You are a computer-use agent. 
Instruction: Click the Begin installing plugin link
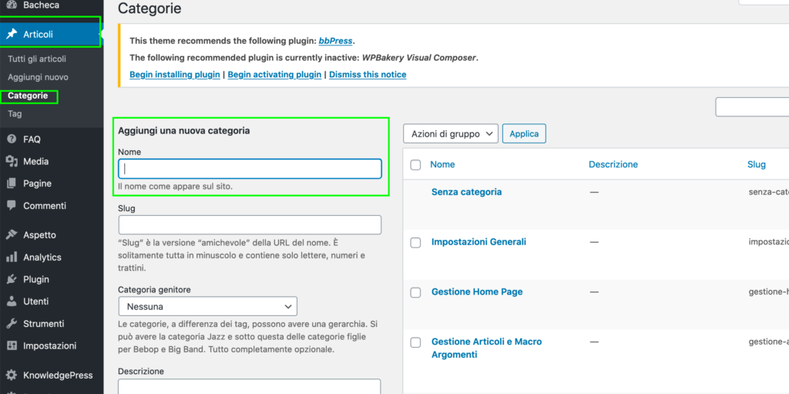(175, 75)
